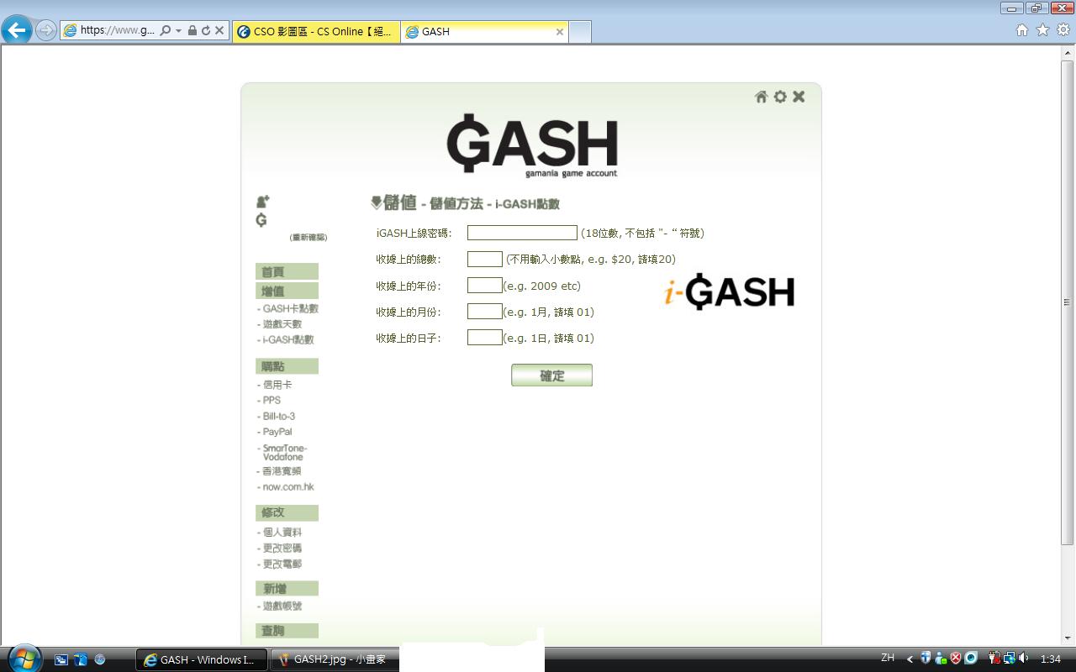
Task: Click the GASH page home icon
Action: tap(762, 97)
